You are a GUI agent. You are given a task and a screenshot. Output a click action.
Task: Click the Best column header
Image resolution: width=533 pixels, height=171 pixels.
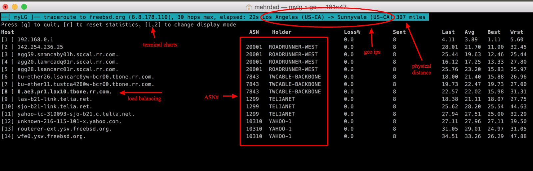pos(494,32)
